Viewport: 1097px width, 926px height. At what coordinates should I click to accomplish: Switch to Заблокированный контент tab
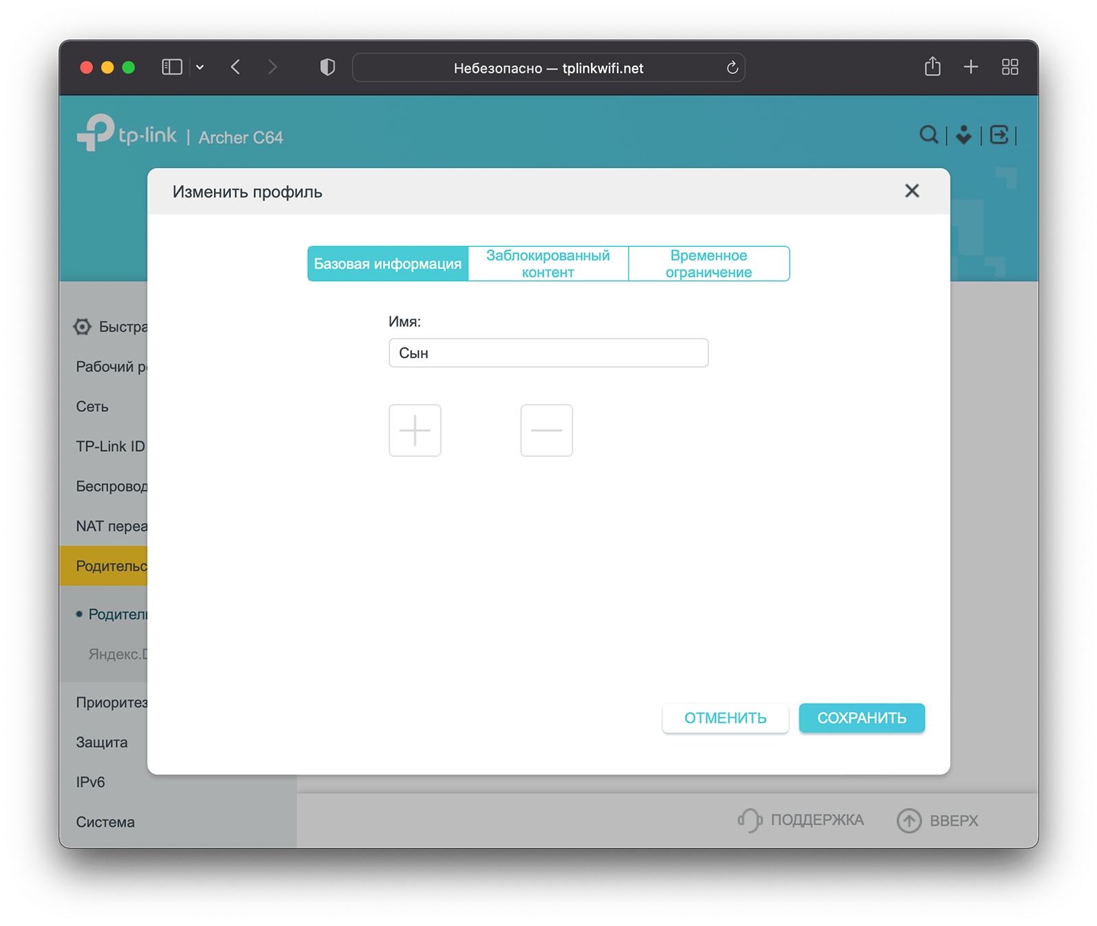548,264
